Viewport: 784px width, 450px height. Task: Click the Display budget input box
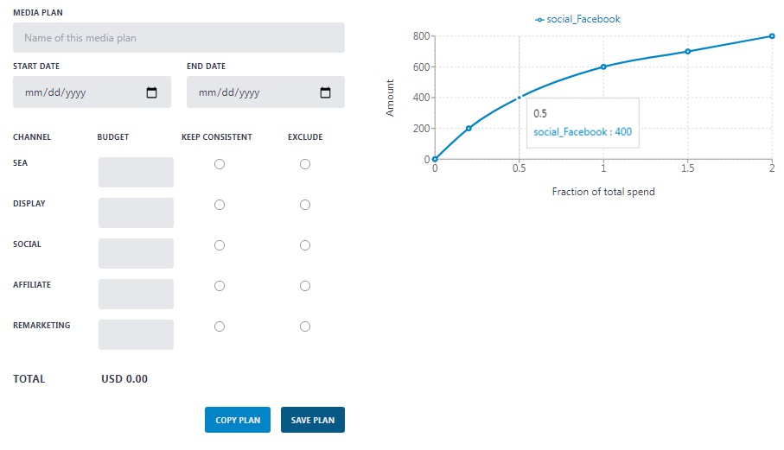(136, 212)
